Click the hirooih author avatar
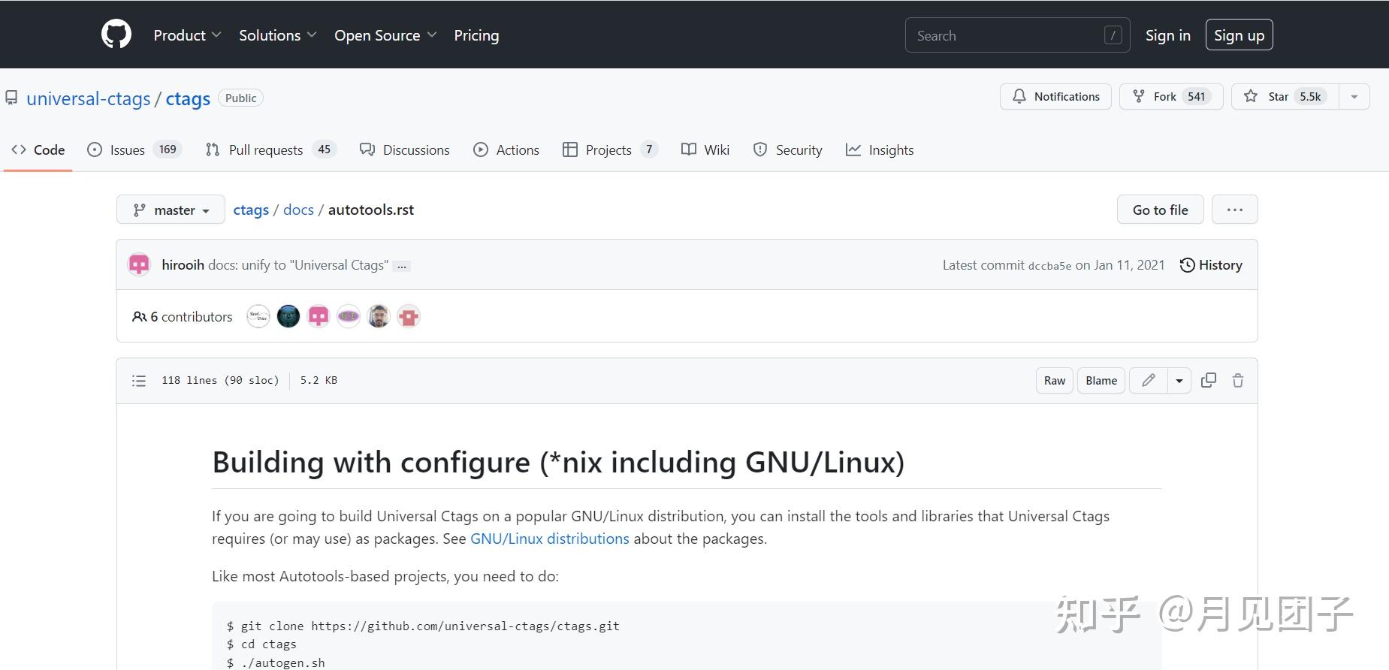 (x=140, y=265)
